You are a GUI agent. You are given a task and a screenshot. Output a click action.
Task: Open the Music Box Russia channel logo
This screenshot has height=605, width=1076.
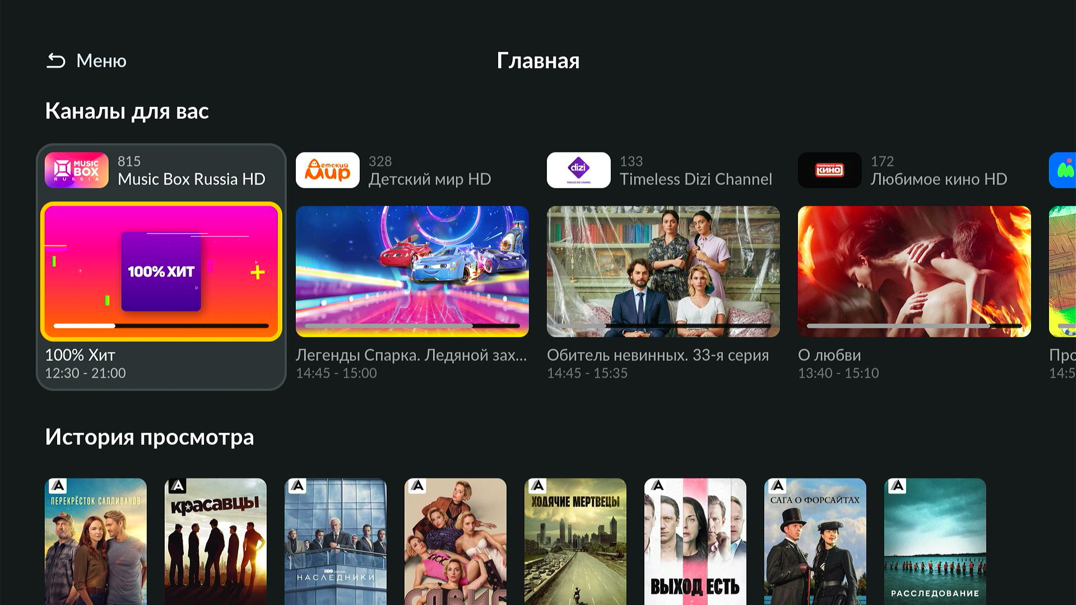coord(77,170)
